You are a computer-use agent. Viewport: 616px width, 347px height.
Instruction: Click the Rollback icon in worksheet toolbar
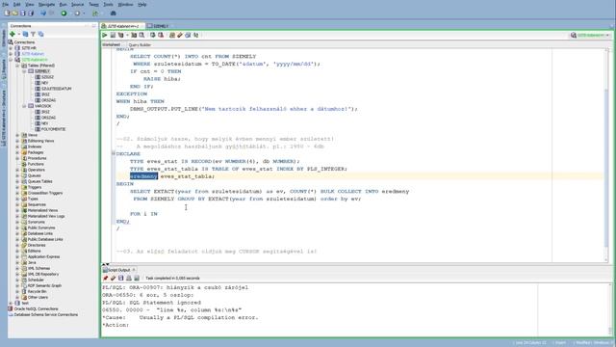point(161,36)
